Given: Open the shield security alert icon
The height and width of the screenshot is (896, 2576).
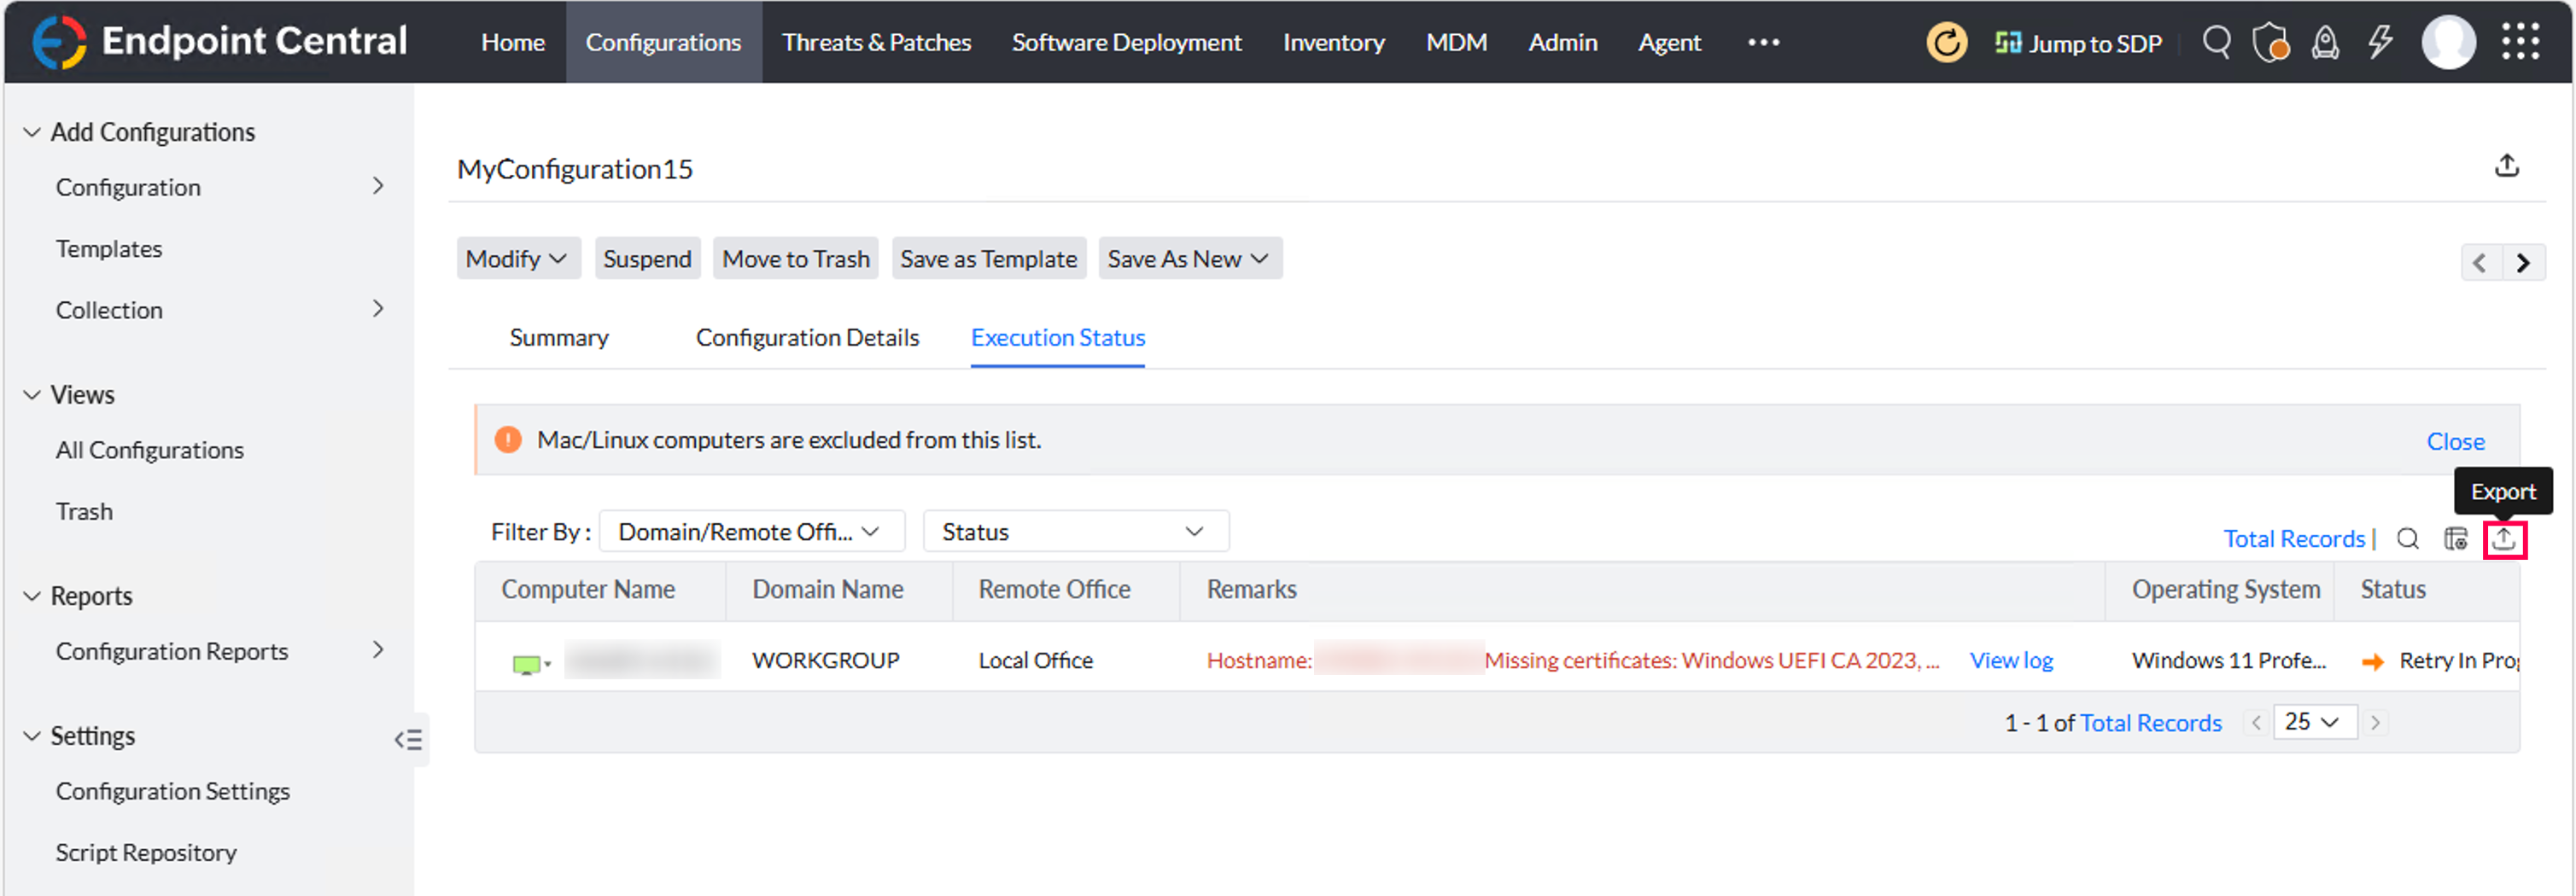Looking at the screenshot, I should click(x=2271, y=43).
